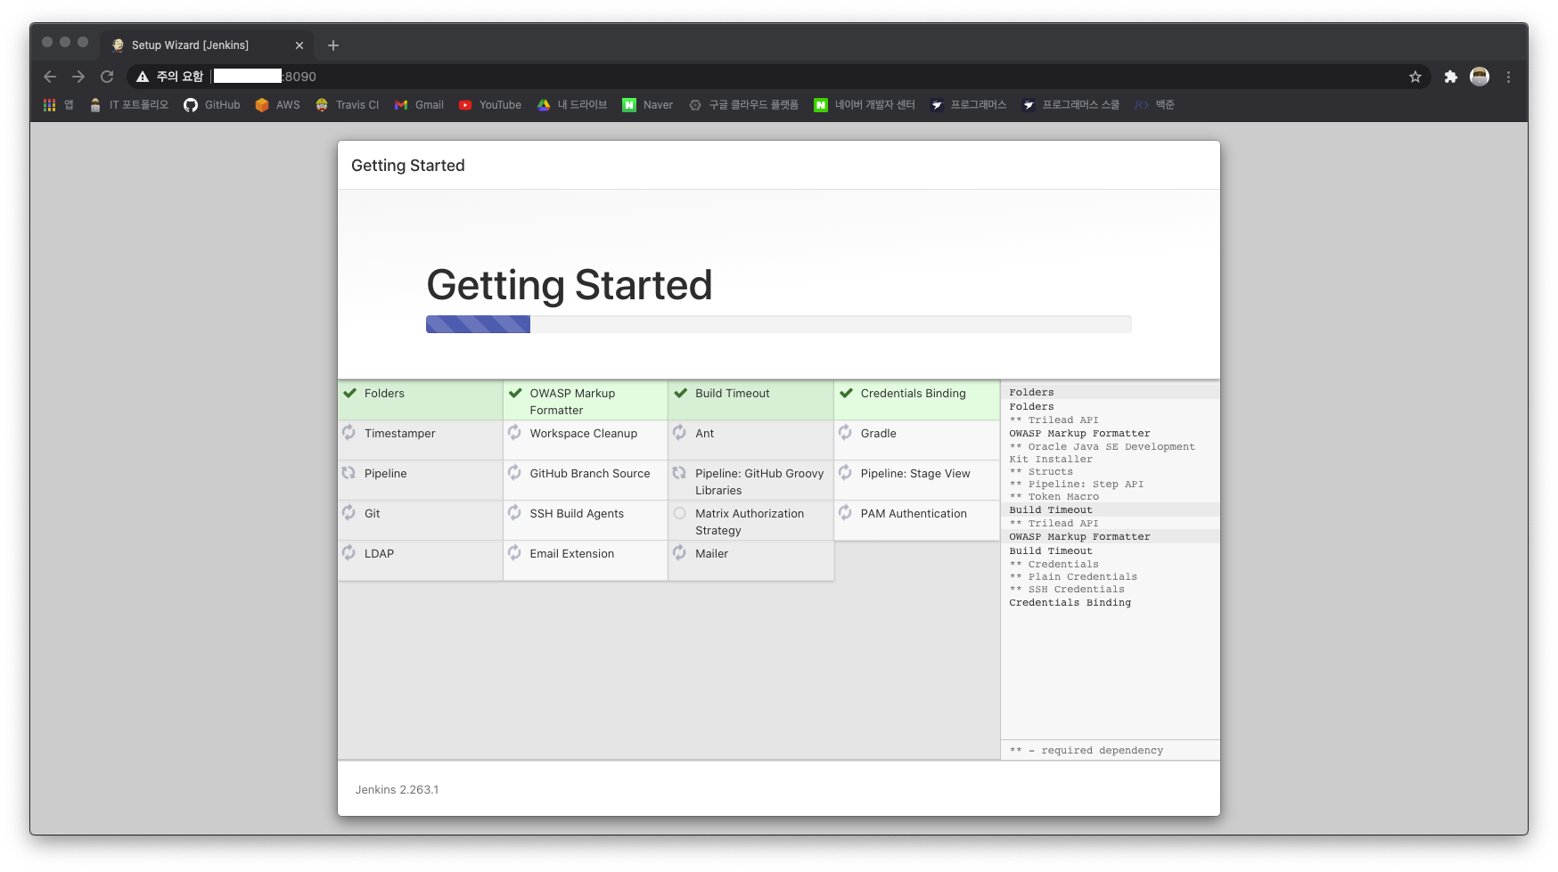Click the large Getting Started heading
Image resolution: width=1558 pixels, height=872 pixels.
coord(569,285)
